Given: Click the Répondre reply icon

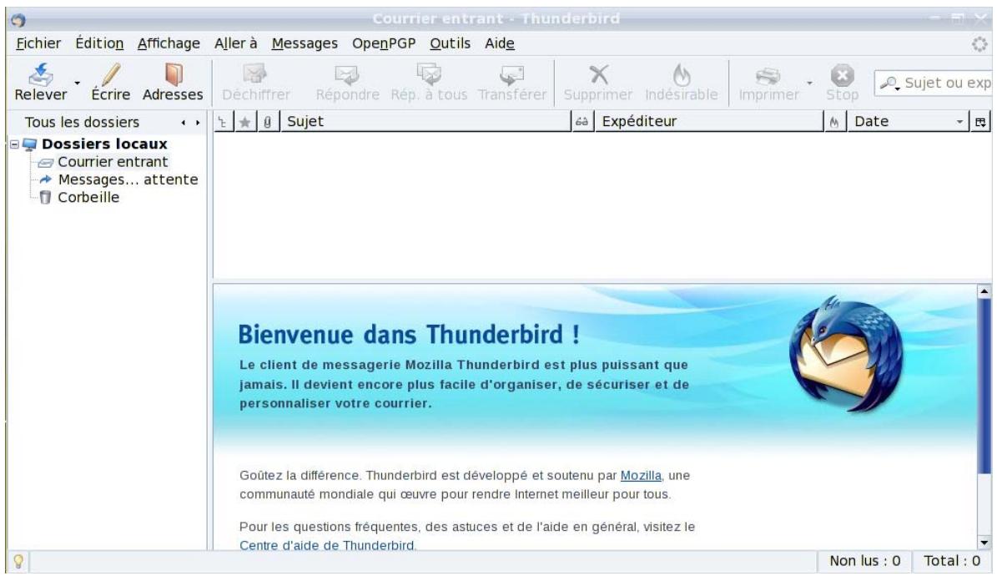Looking at the screenshot, I should (347, 74).
